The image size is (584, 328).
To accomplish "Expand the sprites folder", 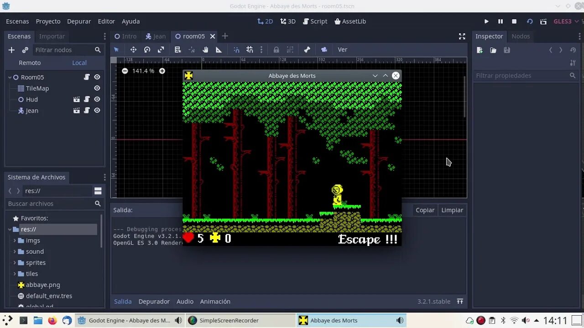I will [x=15, y=263].
